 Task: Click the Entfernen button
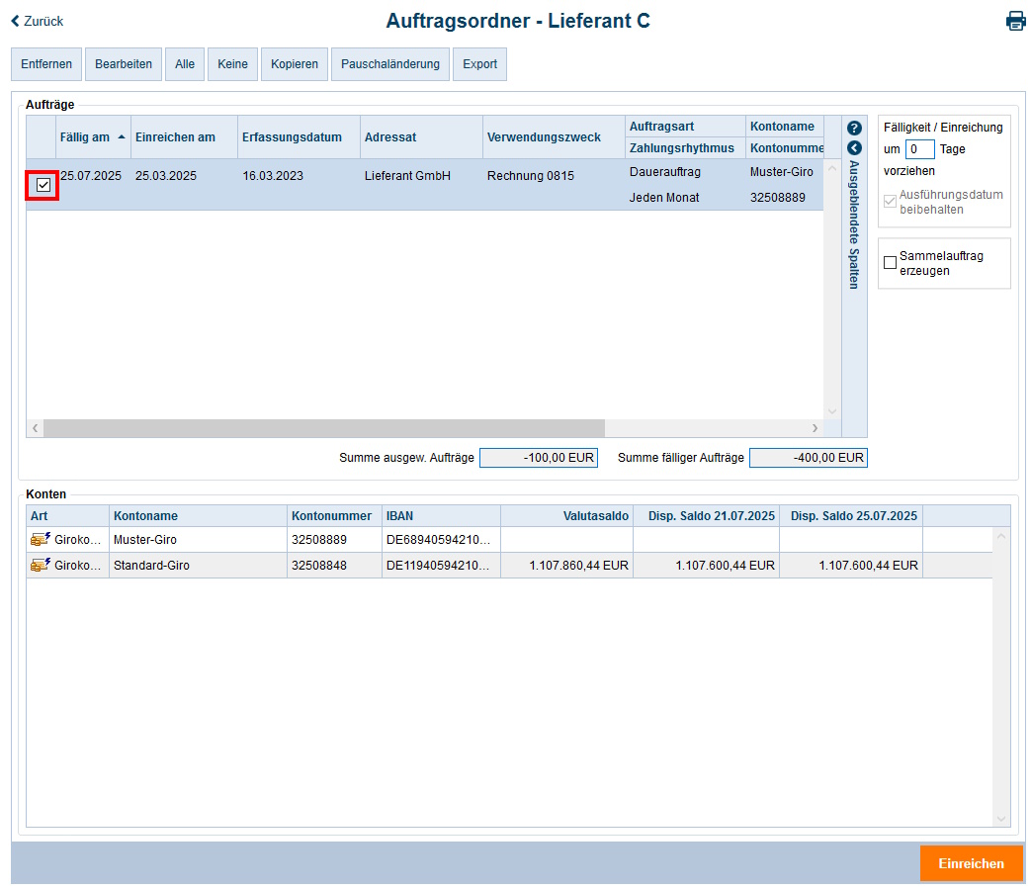tap(46, 64)
